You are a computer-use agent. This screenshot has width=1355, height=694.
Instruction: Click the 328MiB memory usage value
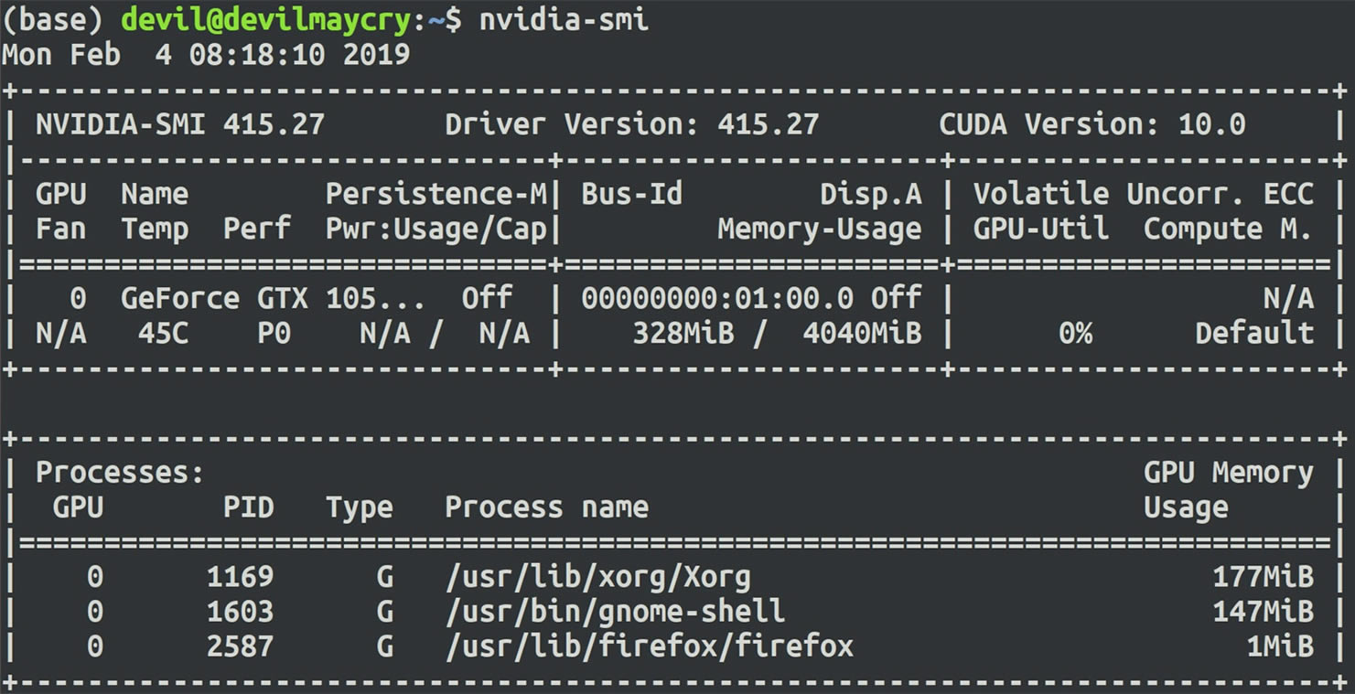coord(683,334)
